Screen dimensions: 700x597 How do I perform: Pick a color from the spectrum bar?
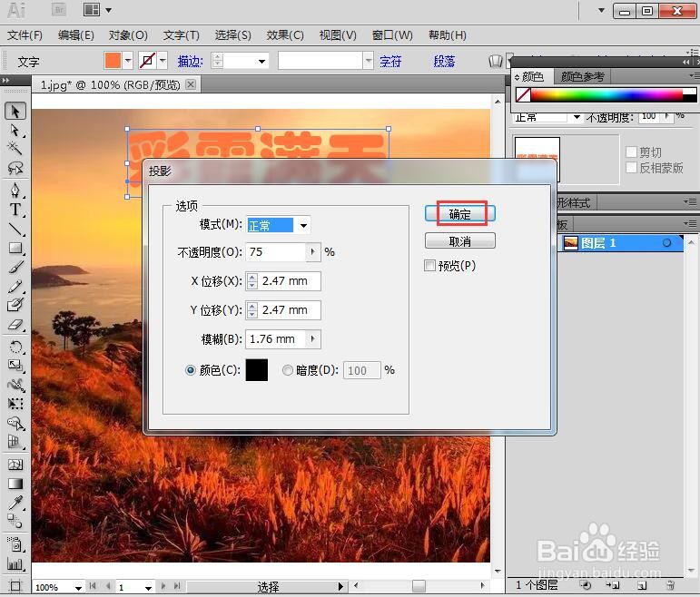tap(606, 94)
